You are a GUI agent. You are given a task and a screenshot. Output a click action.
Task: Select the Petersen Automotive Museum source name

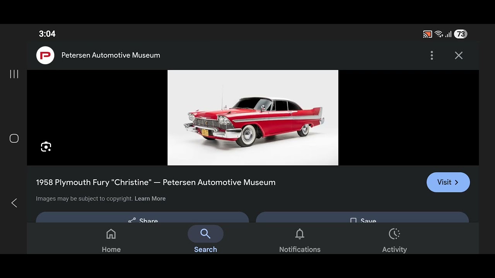[x=111, y=55]
